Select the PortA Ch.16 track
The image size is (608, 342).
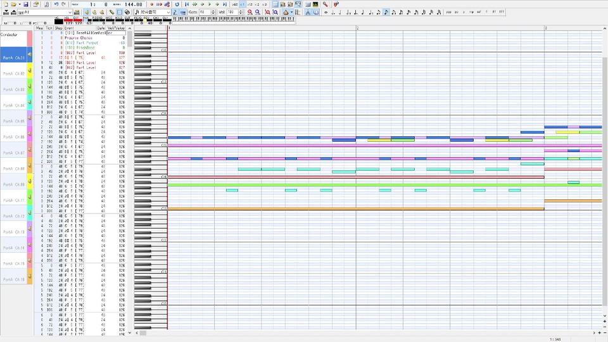(x=13, y=276)
